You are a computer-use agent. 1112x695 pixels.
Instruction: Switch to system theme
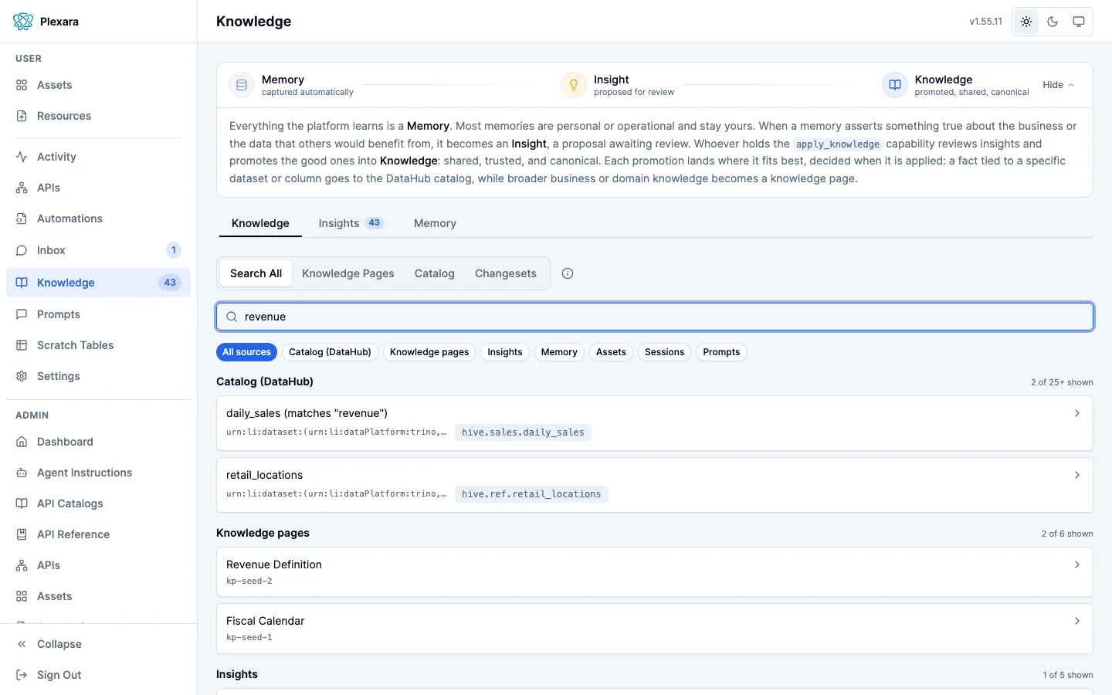pos(1079,22)
